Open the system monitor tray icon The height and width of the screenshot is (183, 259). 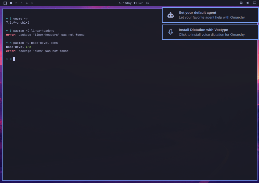(x=241, y=3)
